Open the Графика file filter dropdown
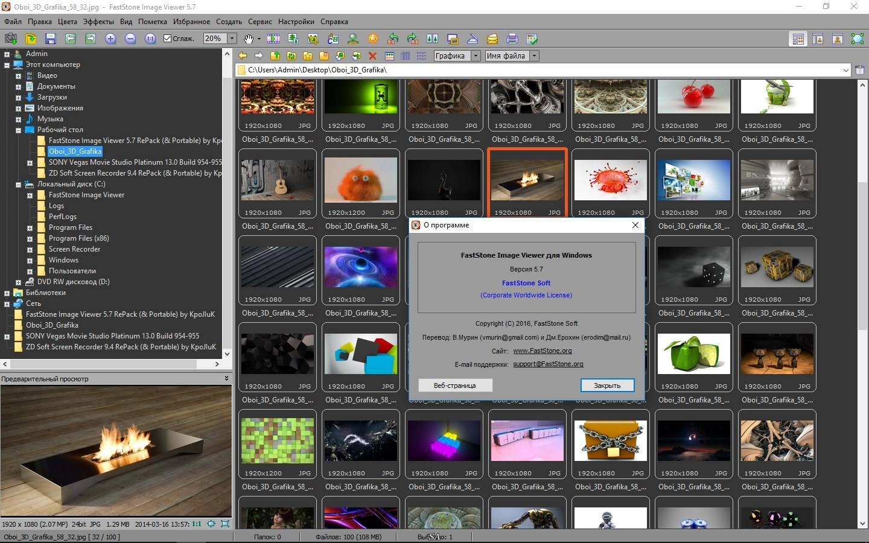This screenshot has height=543, width=869. pyautogui.click(x=476, y=56)
